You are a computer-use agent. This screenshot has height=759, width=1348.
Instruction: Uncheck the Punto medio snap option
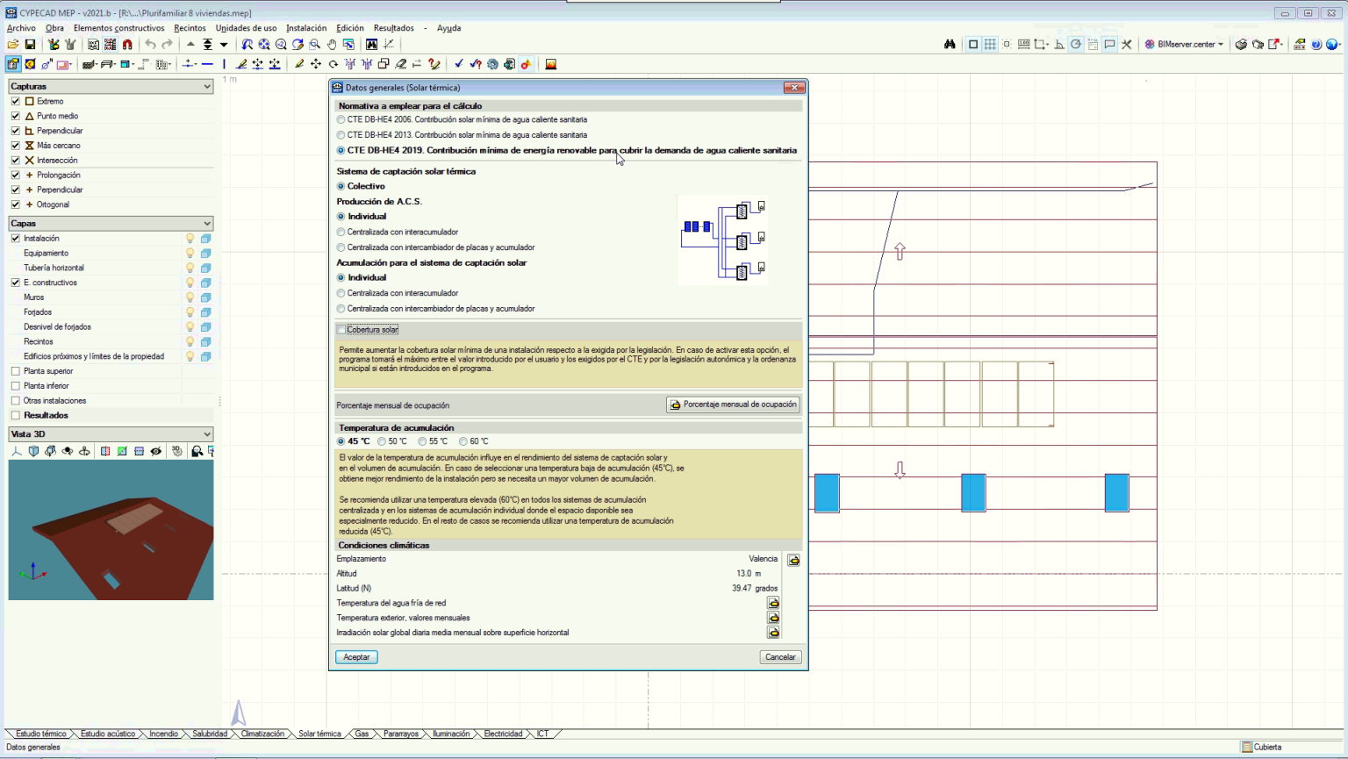(x=16, y=116)
